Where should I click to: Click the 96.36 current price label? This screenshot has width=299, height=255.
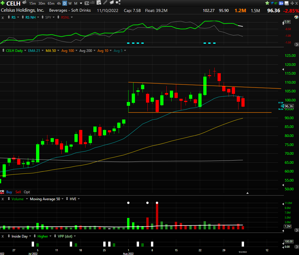[289, 106]
